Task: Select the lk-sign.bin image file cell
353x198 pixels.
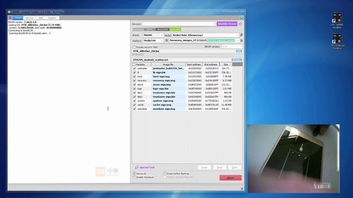Action: 168,73
